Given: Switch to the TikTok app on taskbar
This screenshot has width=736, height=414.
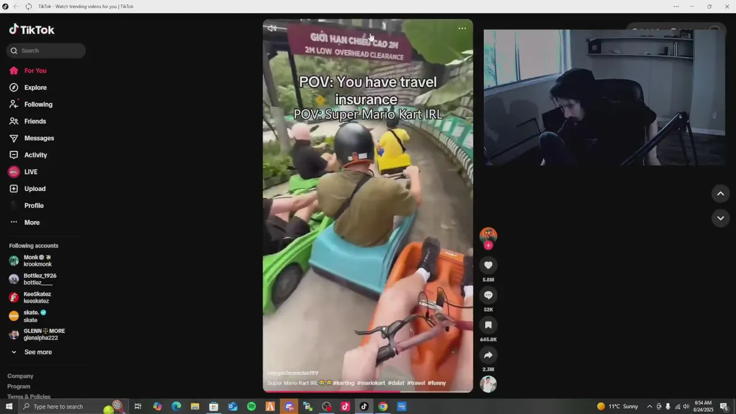Looking at the screenshot, I should point(364,407).
